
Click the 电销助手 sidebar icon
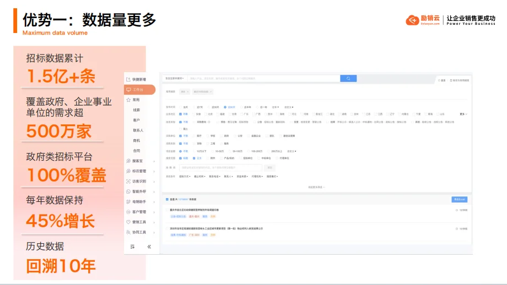pos(128,202)
